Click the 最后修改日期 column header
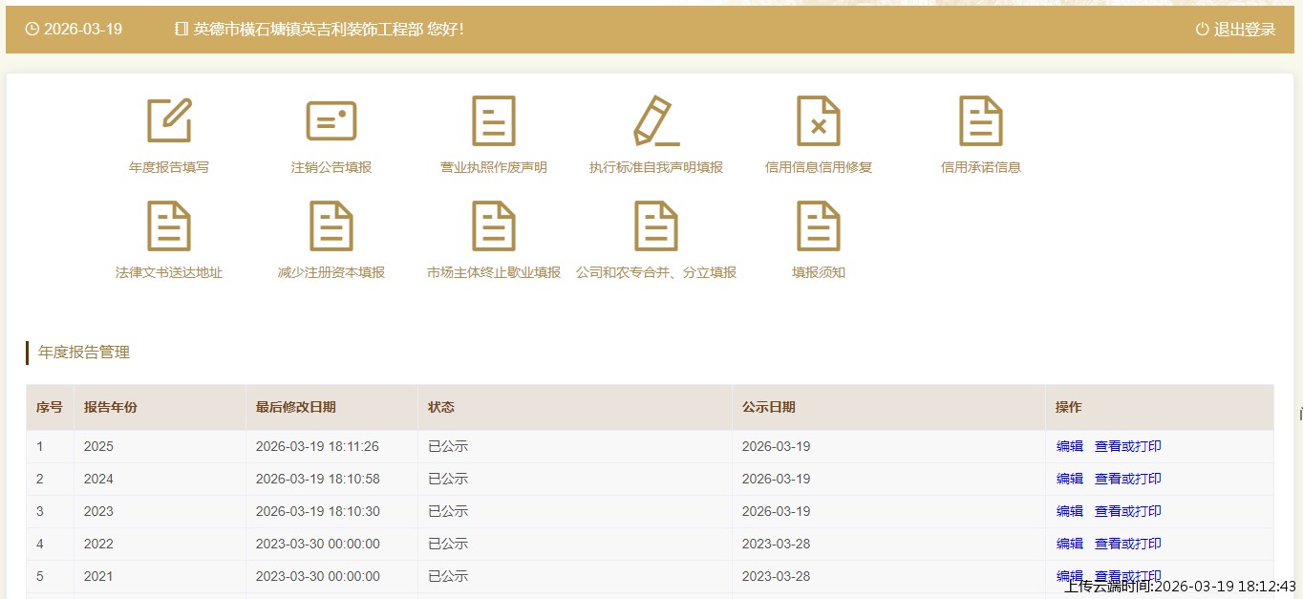The image size is (1303, 599). (295, 407)
